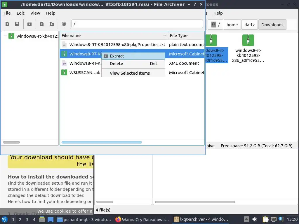Click the XML document row's file icon
This screenshot has height=224, width=299.
[x=64, y=63]
